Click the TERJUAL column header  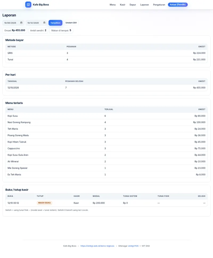tap(109, 109)
